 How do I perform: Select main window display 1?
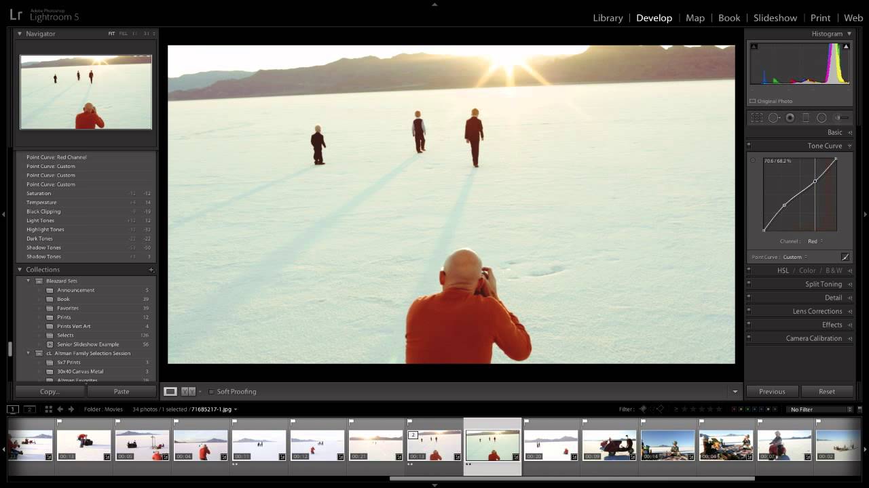[13, 409]
